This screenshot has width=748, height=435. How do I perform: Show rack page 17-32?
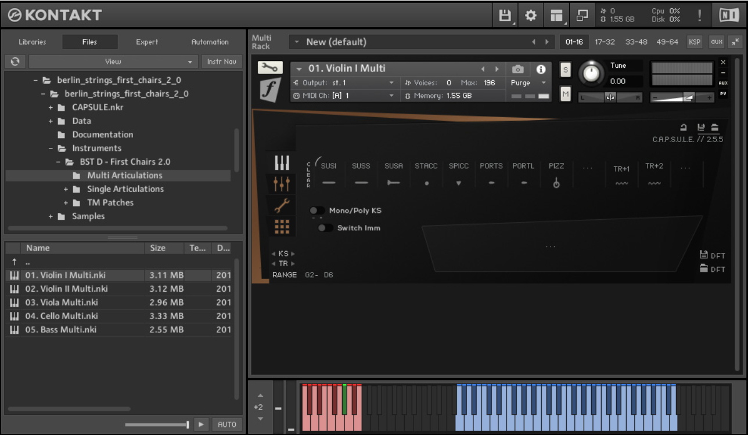pos(605,42)
